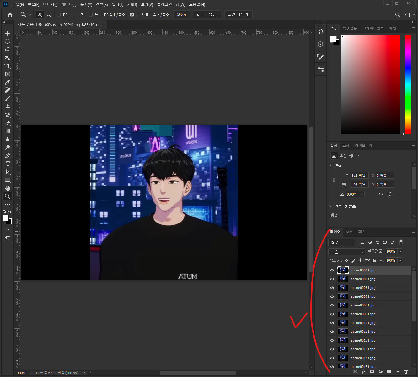Open the 파일(F) menu
The image size is (418, 377).
18,5
